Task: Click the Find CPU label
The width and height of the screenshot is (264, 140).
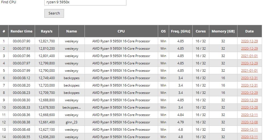Action: pyautogui.click(x=8, y=2)
